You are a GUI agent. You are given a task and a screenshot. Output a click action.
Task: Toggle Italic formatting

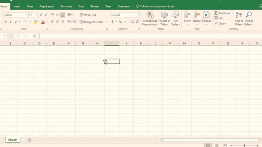(x=11, y=22)
